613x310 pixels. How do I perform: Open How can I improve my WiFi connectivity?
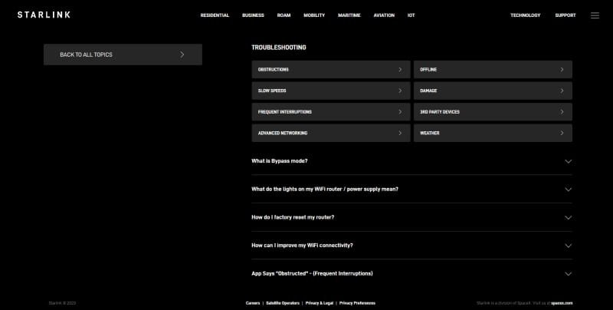(302, 246)
